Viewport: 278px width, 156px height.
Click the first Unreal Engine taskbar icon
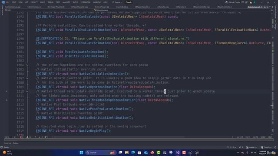(190, 153)
